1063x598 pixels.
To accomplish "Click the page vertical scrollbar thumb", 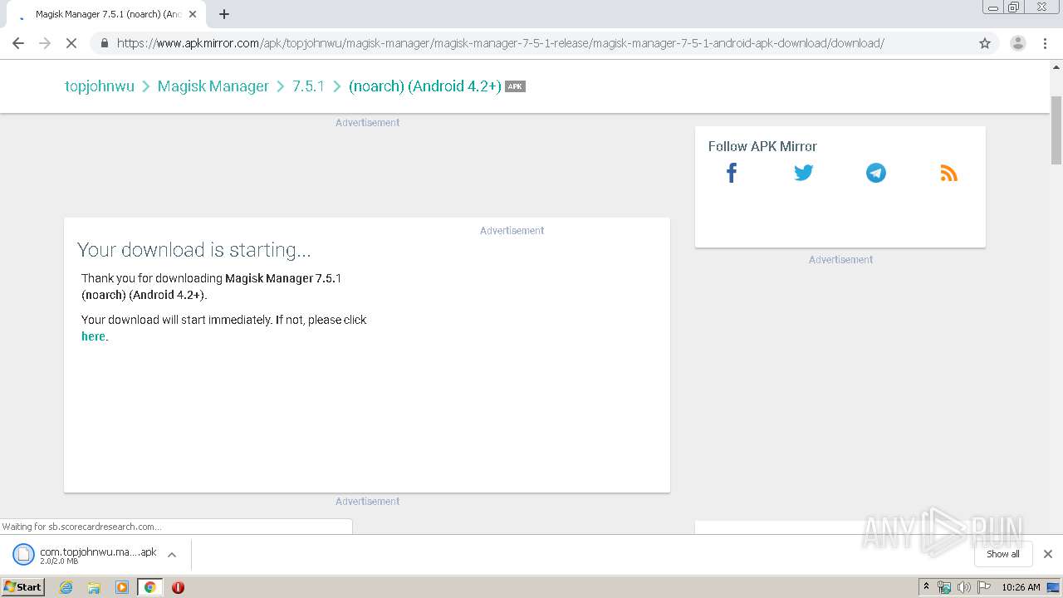I will click(x=1056, y=130).
